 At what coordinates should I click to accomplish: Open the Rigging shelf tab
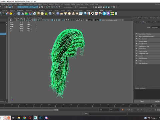12,10
